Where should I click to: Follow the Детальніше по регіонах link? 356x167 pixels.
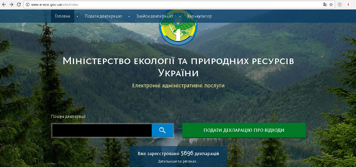[x=178, y=161]
